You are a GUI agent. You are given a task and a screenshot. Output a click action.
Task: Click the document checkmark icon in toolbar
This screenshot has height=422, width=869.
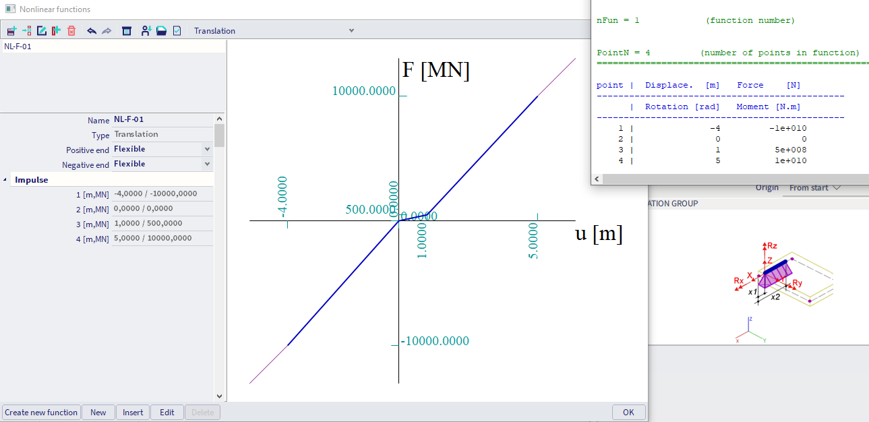click(177, 31)
